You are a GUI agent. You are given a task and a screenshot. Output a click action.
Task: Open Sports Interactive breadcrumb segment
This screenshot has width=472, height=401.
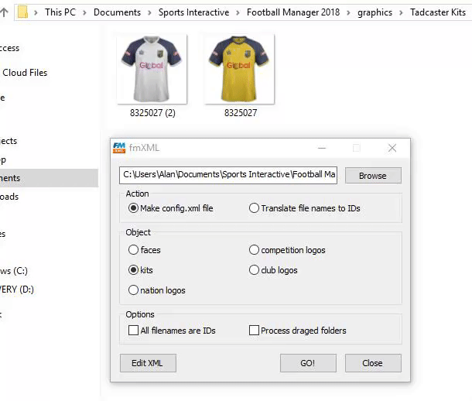click(194, 12)
